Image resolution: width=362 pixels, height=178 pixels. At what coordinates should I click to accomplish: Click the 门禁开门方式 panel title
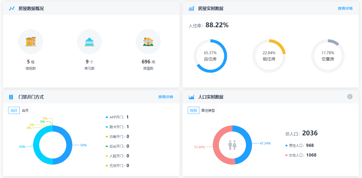tap(31, 97)
